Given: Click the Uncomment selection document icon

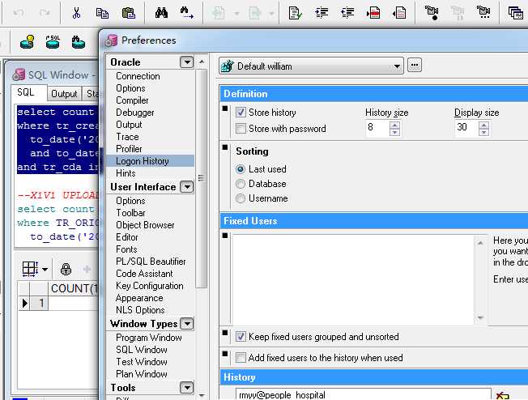Looking at the screenshot, I should (399, 13).
